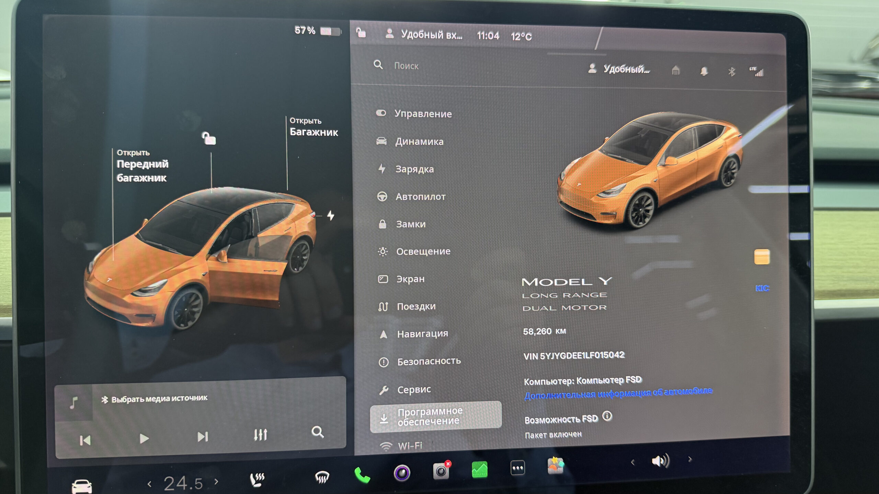
Task: Select the Экран display section
Action: coord(401,279)
